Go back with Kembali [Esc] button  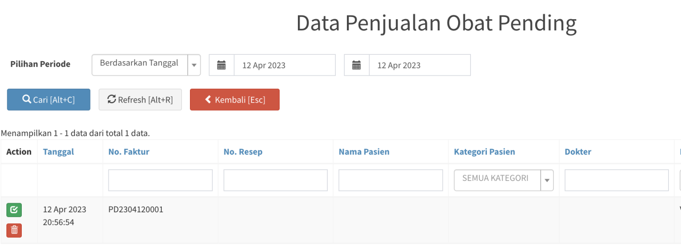pyautogui.click(x=235, y=99)
